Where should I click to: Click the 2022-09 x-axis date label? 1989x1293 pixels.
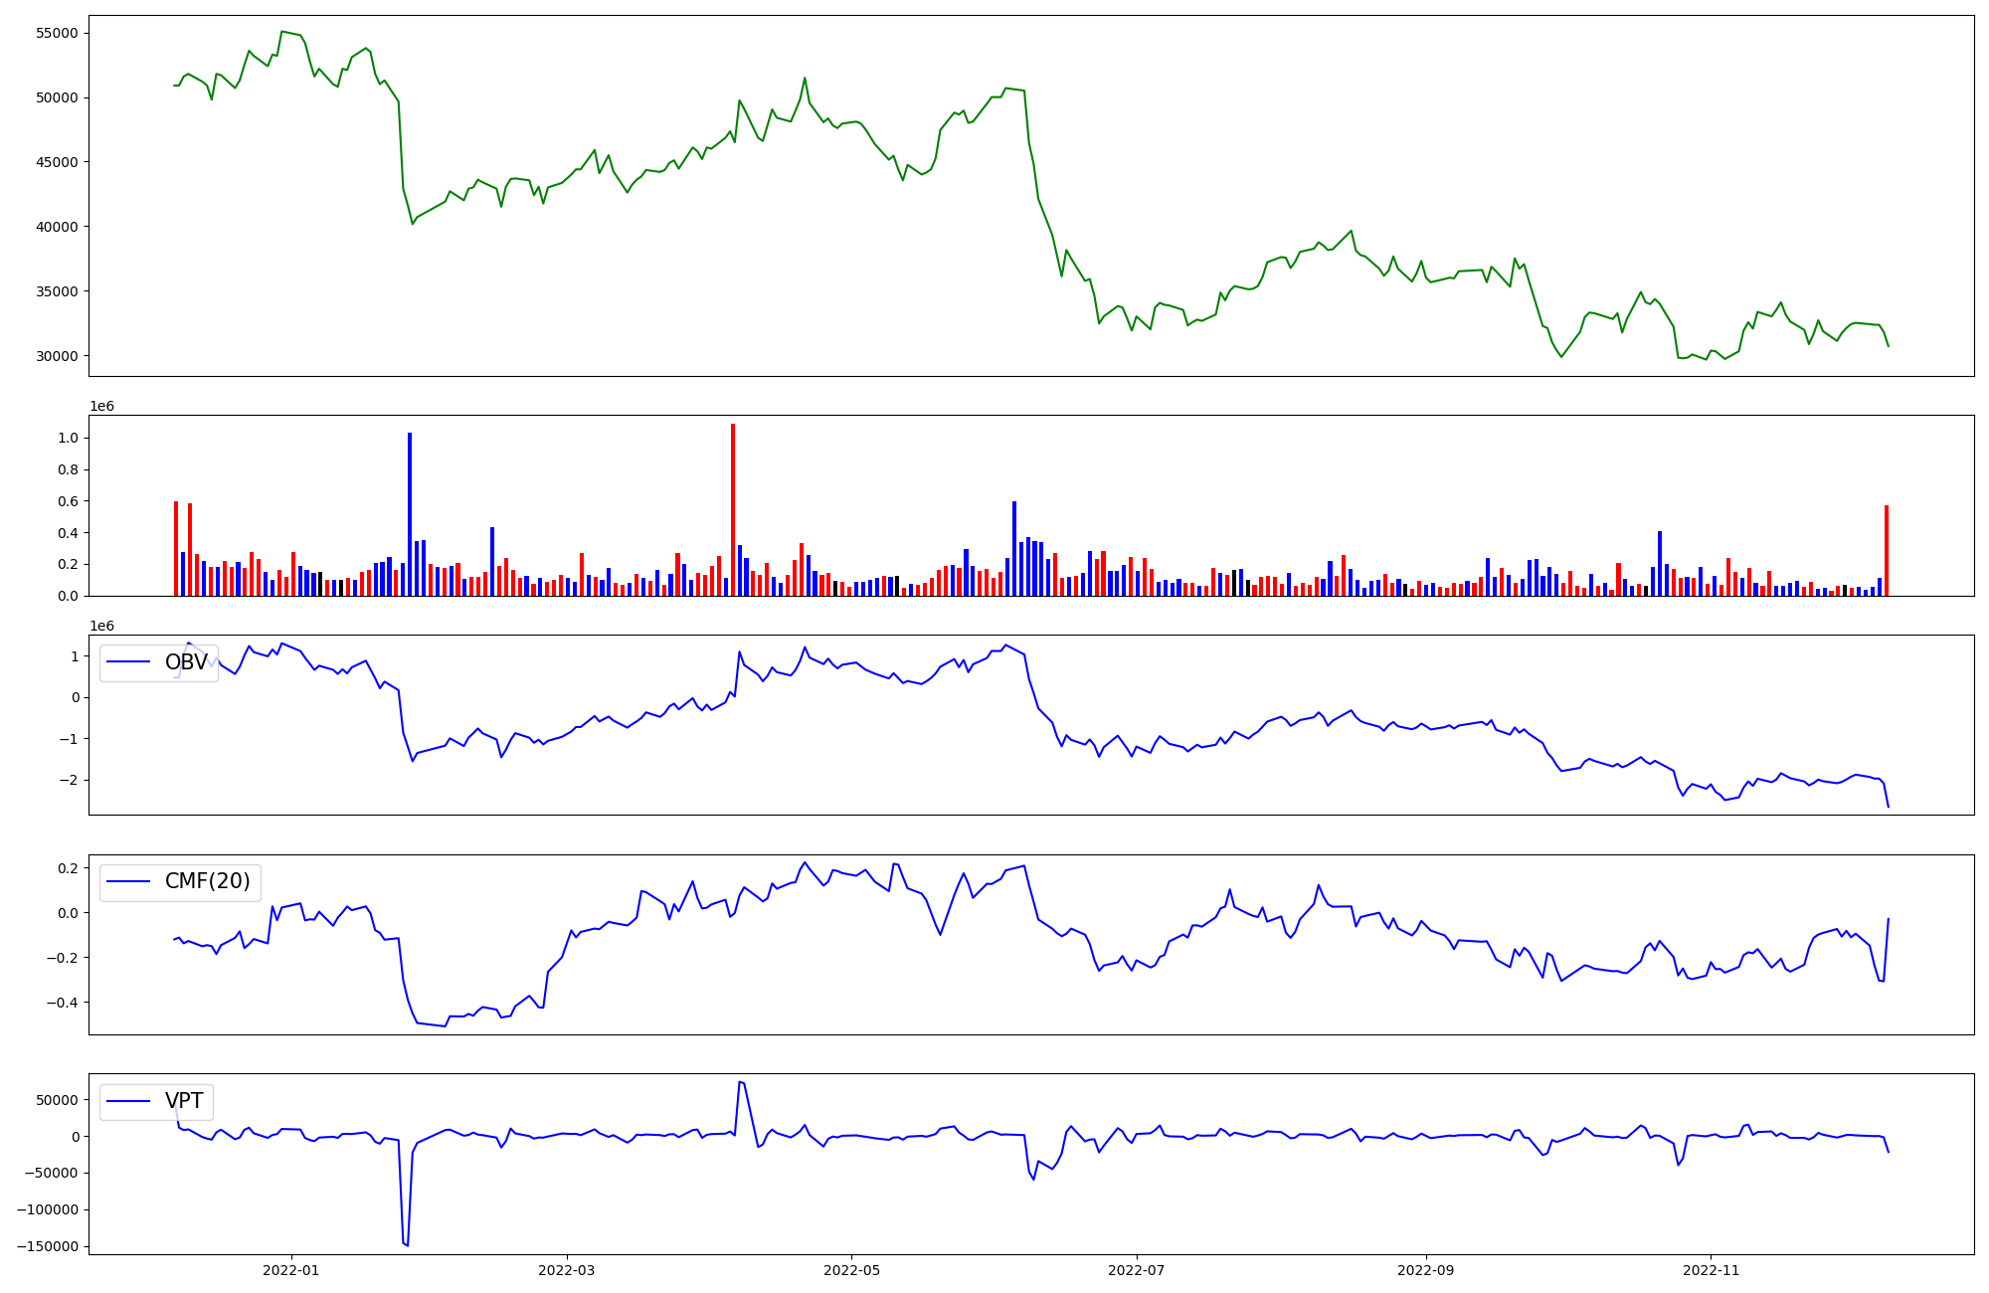coord(1426,1270)
